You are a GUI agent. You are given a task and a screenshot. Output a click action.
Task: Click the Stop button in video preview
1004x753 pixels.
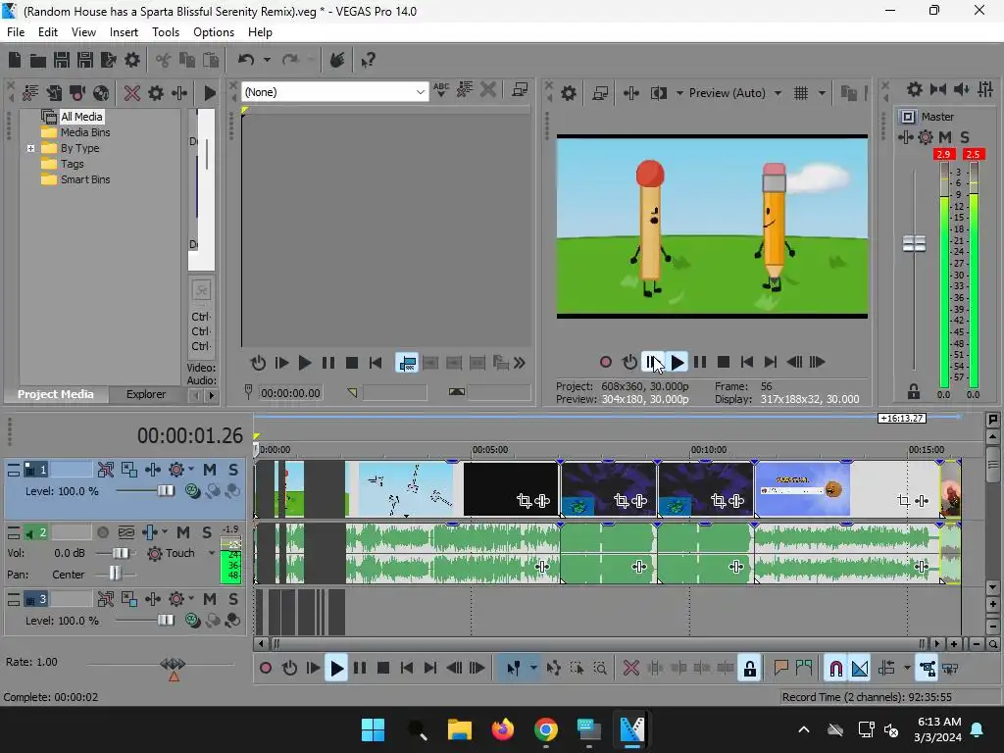click(x=724, y=363)
